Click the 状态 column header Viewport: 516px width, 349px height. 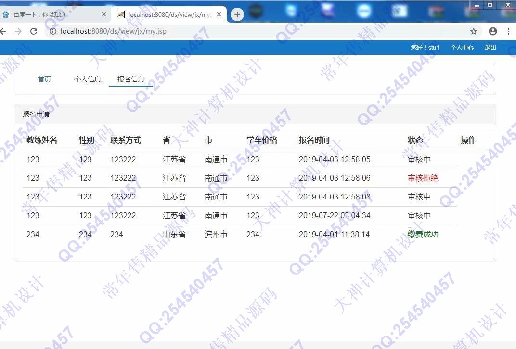pyautogui.click(x=415, y=140)
